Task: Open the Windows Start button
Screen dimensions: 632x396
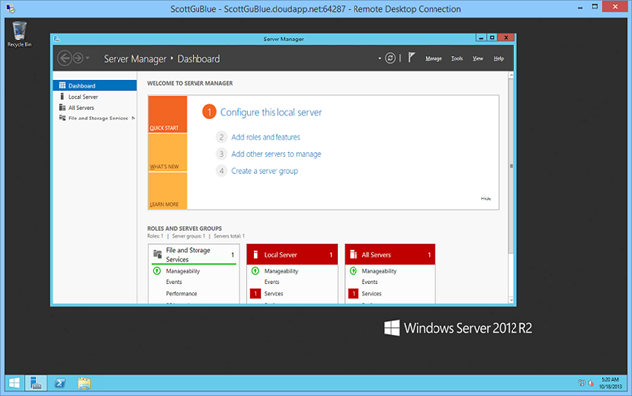Action: 14,383
